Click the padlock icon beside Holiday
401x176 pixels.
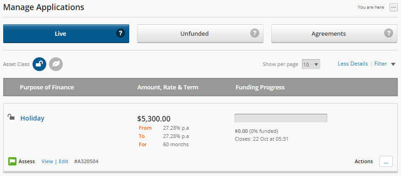coord(11,117)
